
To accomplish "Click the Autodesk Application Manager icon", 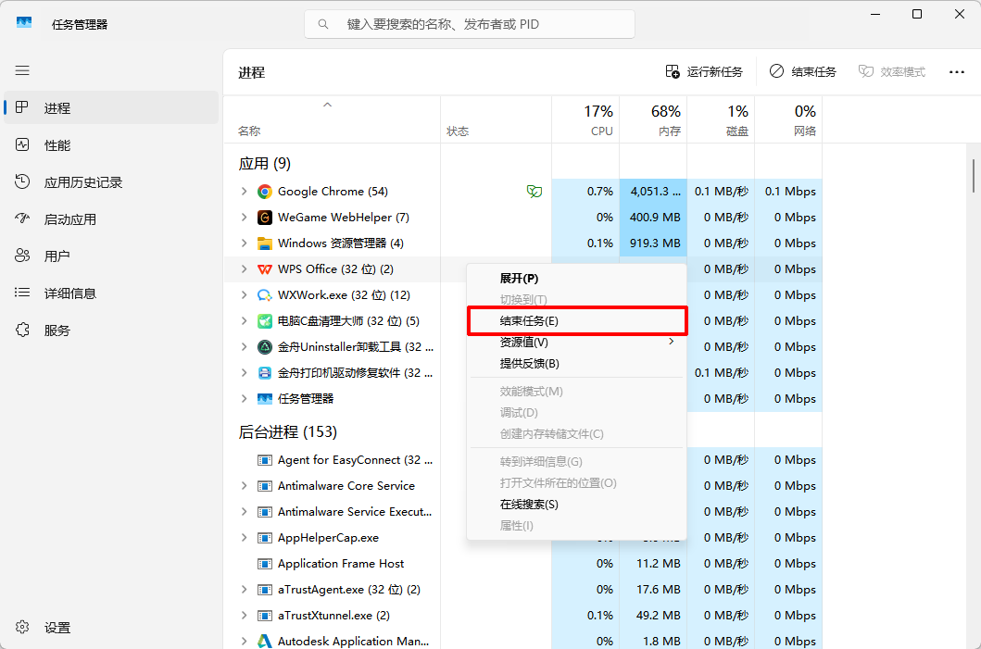I will pyautogui.click(x=265, y=641).
